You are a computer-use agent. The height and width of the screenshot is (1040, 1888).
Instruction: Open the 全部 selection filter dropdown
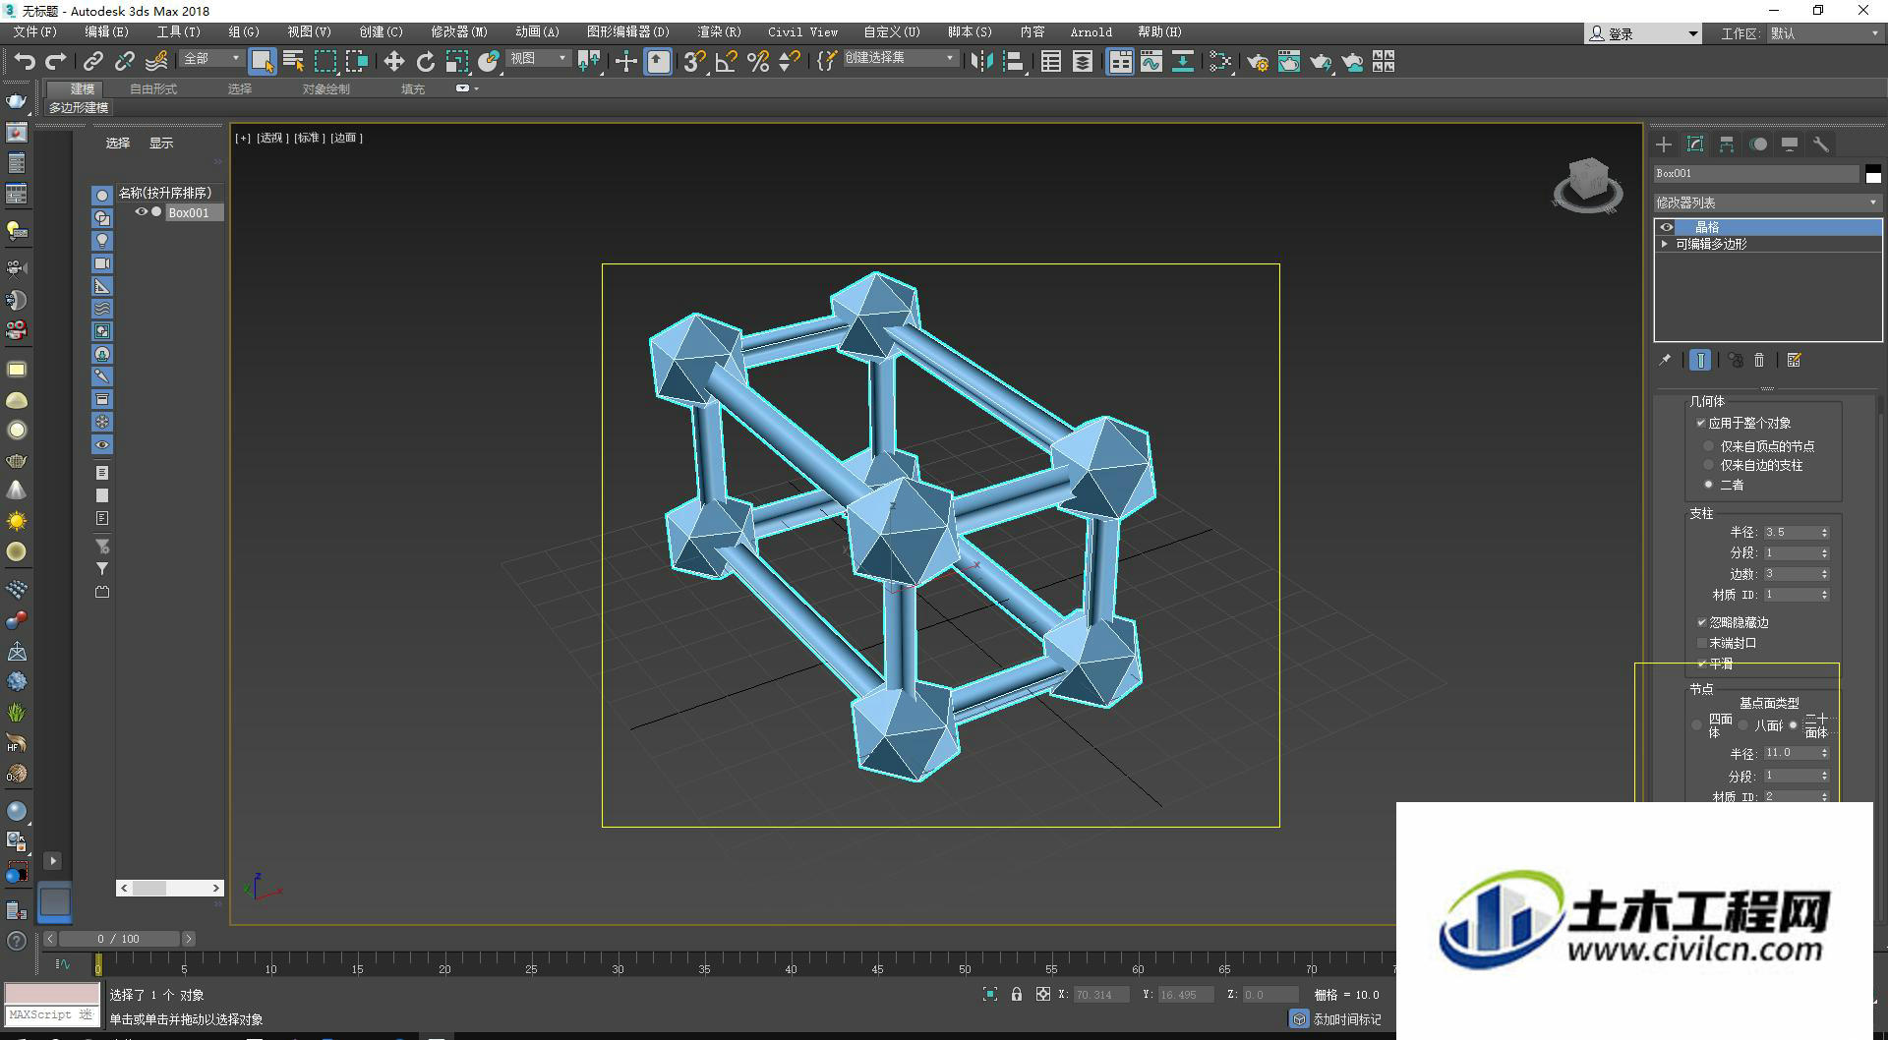[211, 59]
